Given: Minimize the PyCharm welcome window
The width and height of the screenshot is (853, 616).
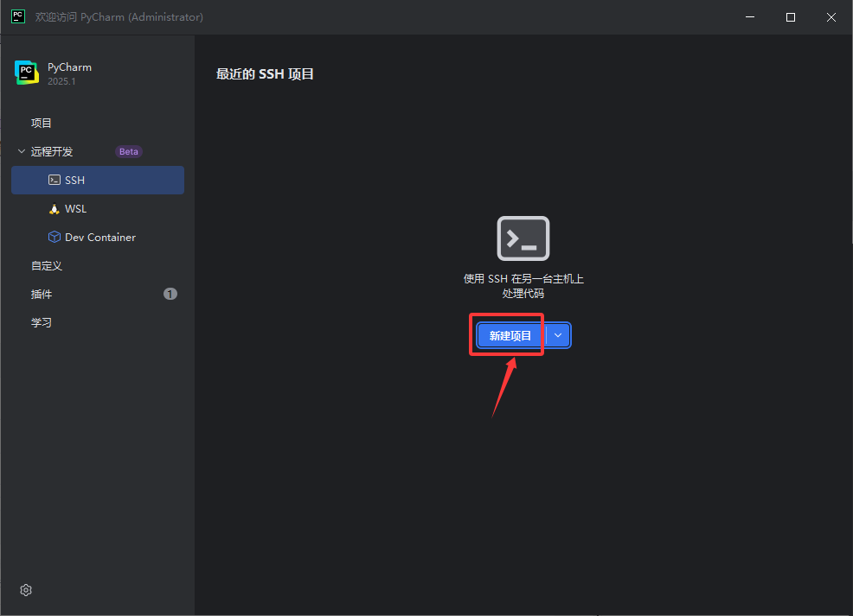Looking at the screenshot, I should coord(750,16).
